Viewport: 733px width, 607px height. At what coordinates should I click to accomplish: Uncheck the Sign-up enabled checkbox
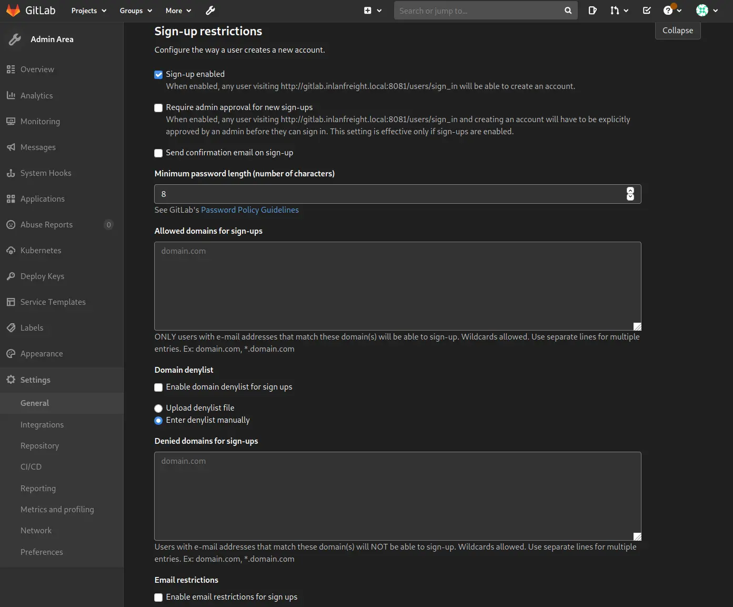[158, 75]
